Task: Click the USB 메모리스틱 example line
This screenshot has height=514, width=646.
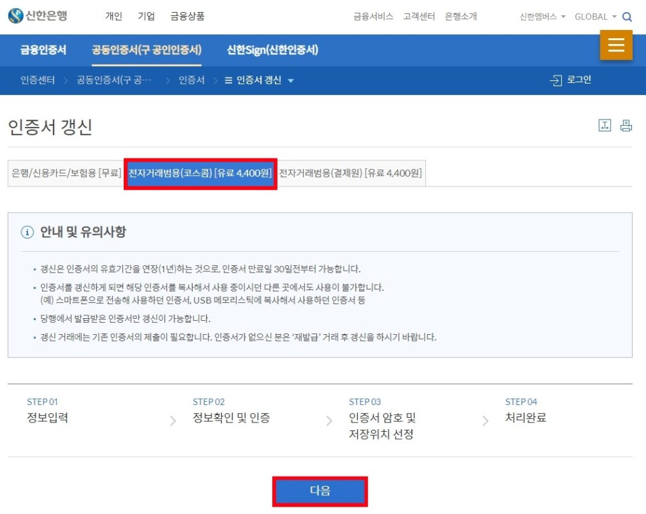Action: coord(203,300)
